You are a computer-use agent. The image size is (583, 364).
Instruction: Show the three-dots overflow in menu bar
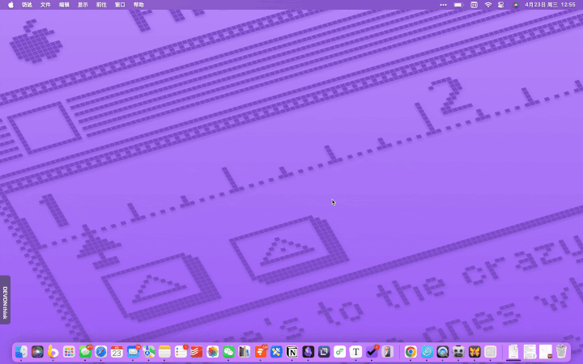point(443,5)
